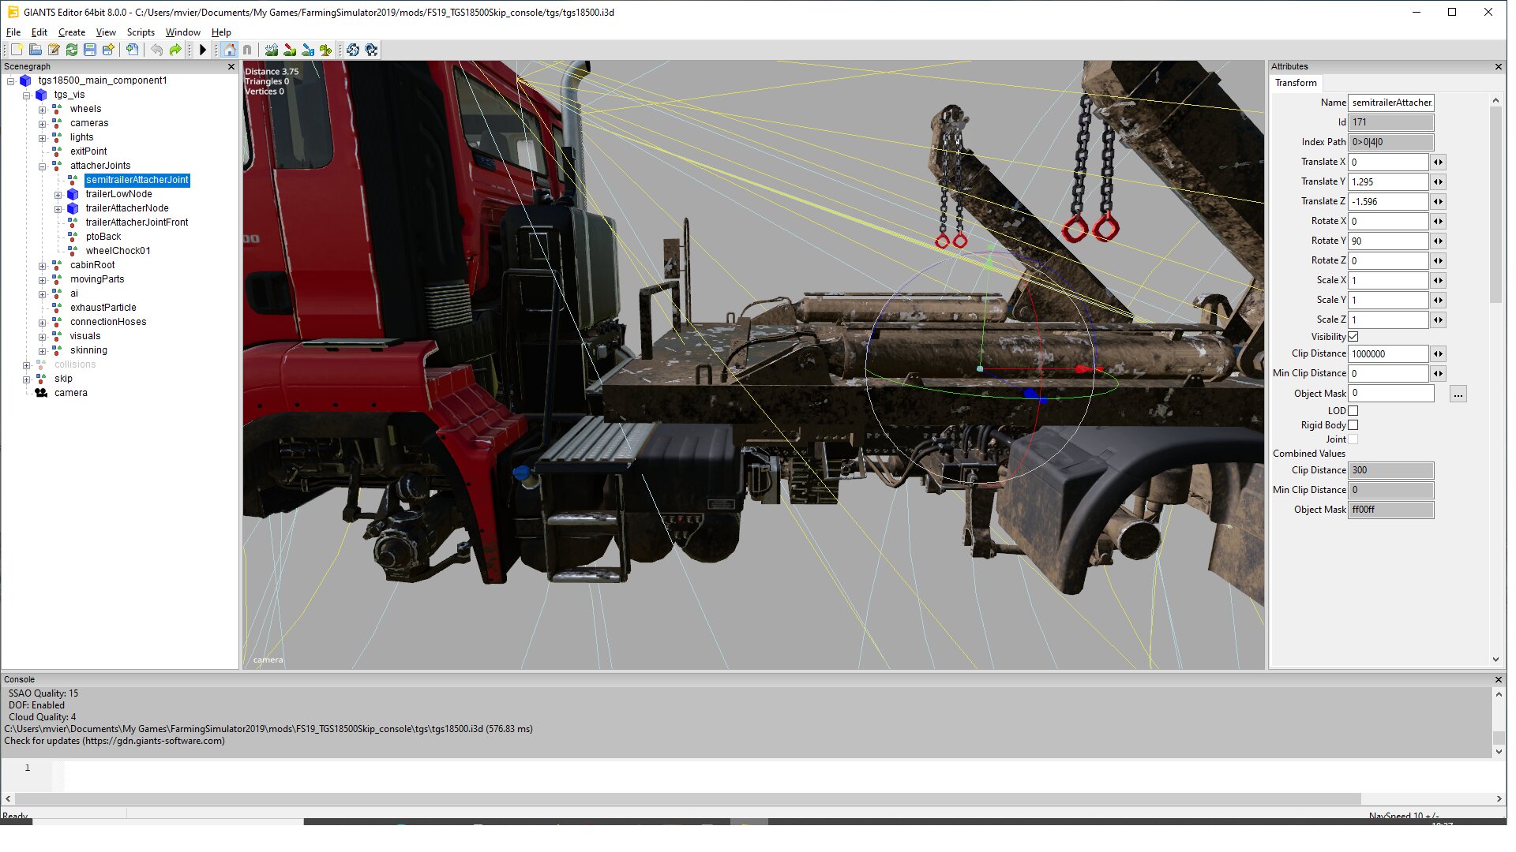Open the Create menu
This screenshot has width=1516, height=852.
[x=71, y=32]
